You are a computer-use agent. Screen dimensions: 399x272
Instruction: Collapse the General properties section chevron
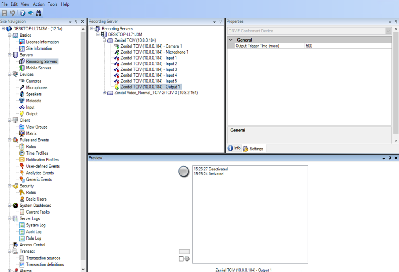(231, 40)
